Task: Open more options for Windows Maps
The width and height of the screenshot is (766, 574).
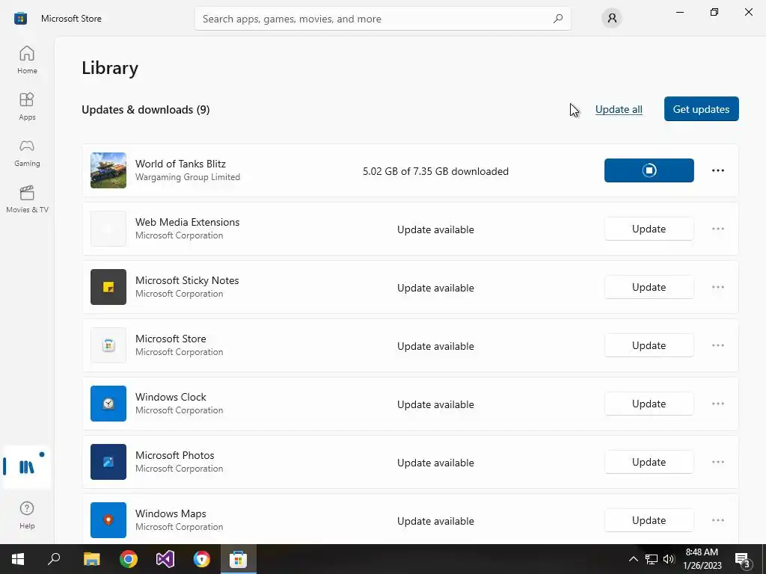Action: 717,520
